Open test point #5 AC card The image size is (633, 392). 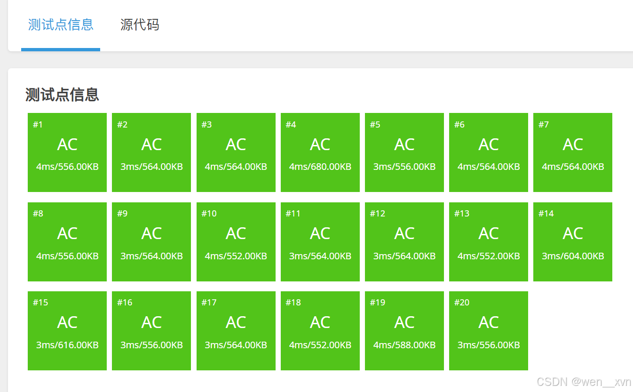404,152
